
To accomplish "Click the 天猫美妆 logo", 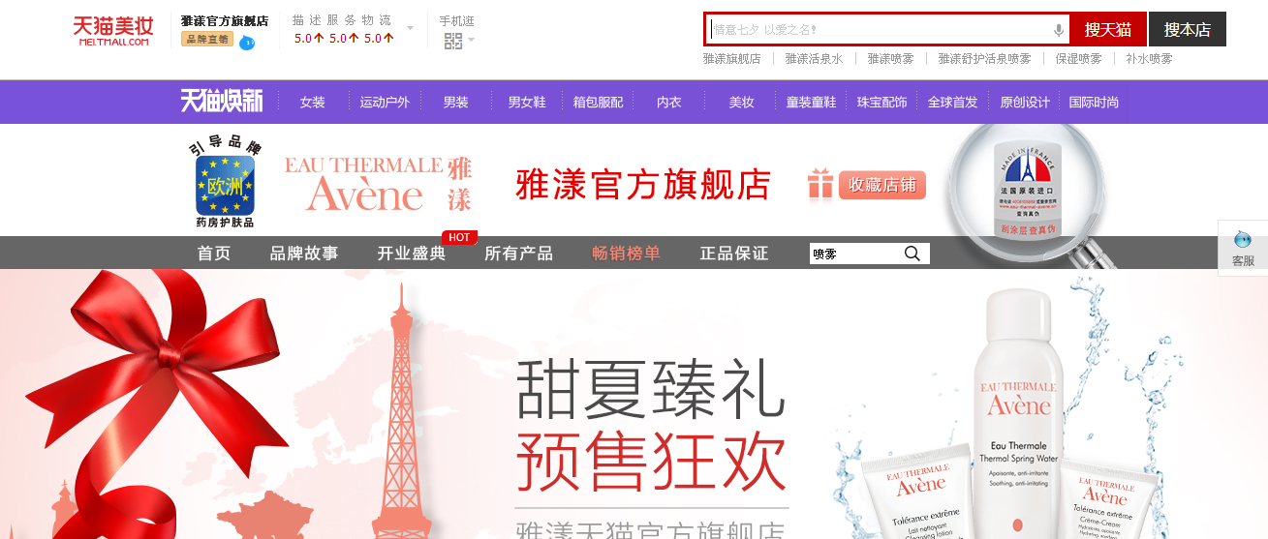I will point(113,31).
